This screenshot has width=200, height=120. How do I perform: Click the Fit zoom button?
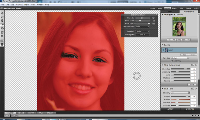169,40
